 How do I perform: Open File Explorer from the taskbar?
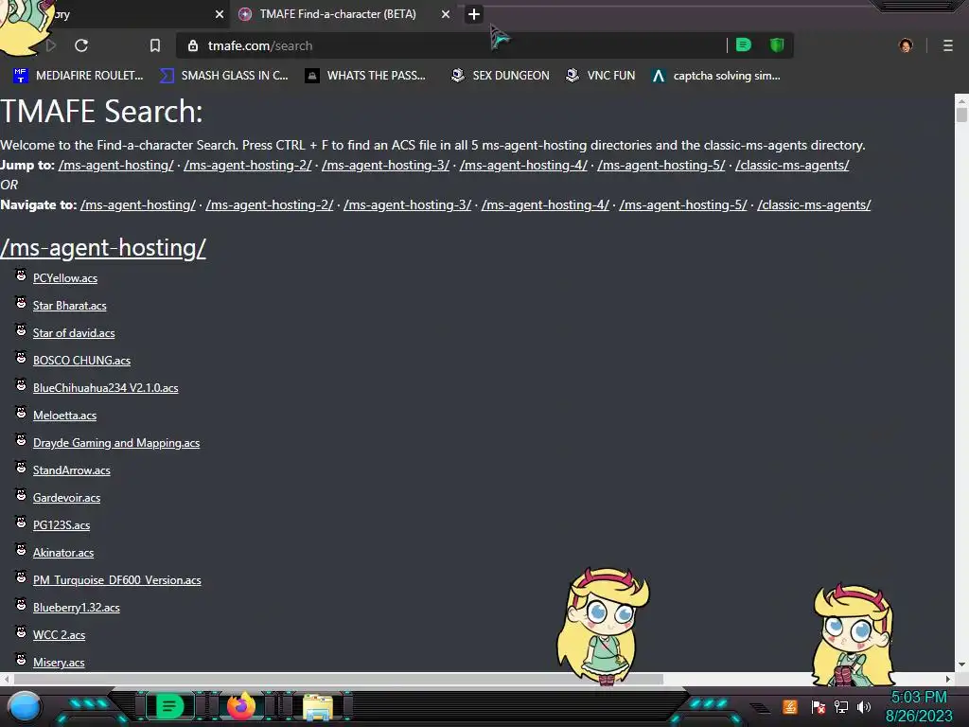pos(318,707)
